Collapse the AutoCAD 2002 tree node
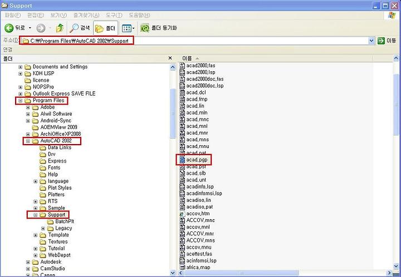Viewport: 401px width, 277px height. [28, 141]
